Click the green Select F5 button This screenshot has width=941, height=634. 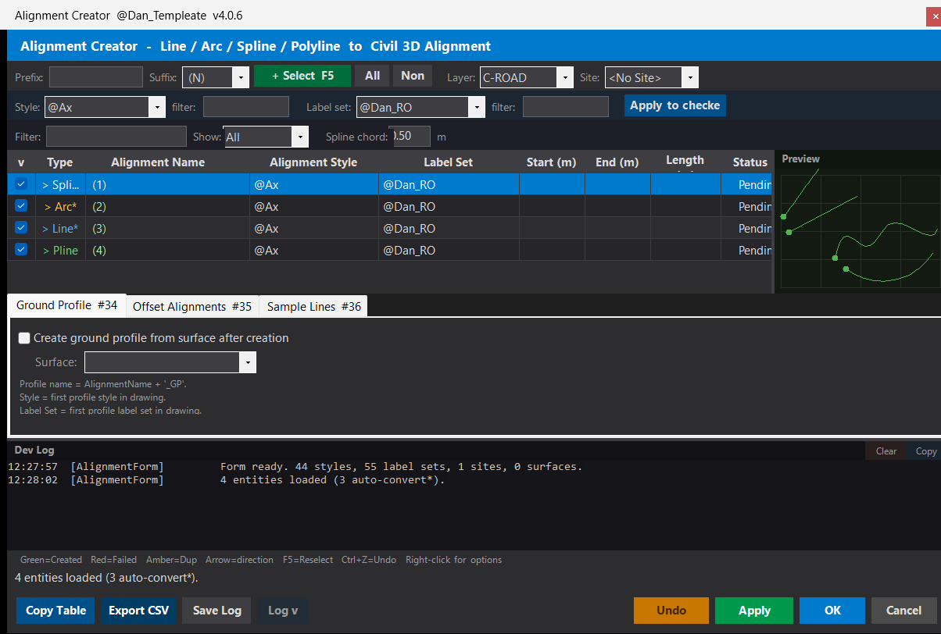[302, 76]
